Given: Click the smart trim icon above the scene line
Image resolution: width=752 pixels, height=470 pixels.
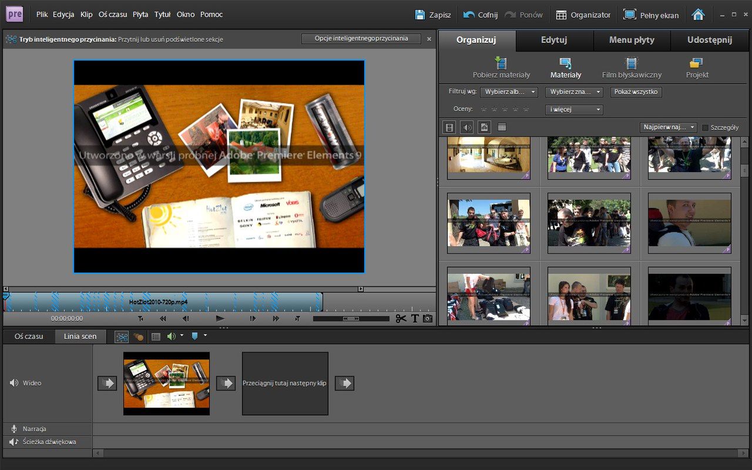Looking at the screenshot, I should pyautogui.click(x=122, y=337).
